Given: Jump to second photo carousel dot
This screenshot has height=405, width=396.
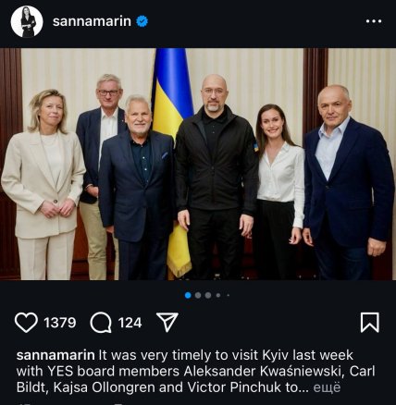Looking at the screenshot, I should pyautogui.click(x=198, y=295).
